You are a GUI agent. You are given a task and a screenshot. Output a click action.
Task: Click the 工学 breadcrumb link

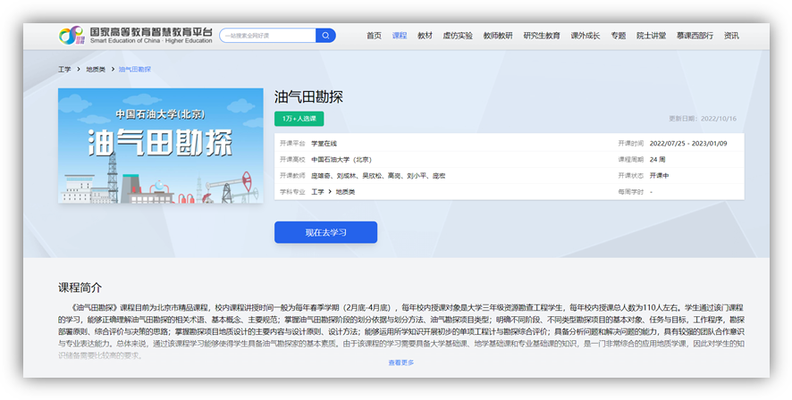tap(64, 69)
